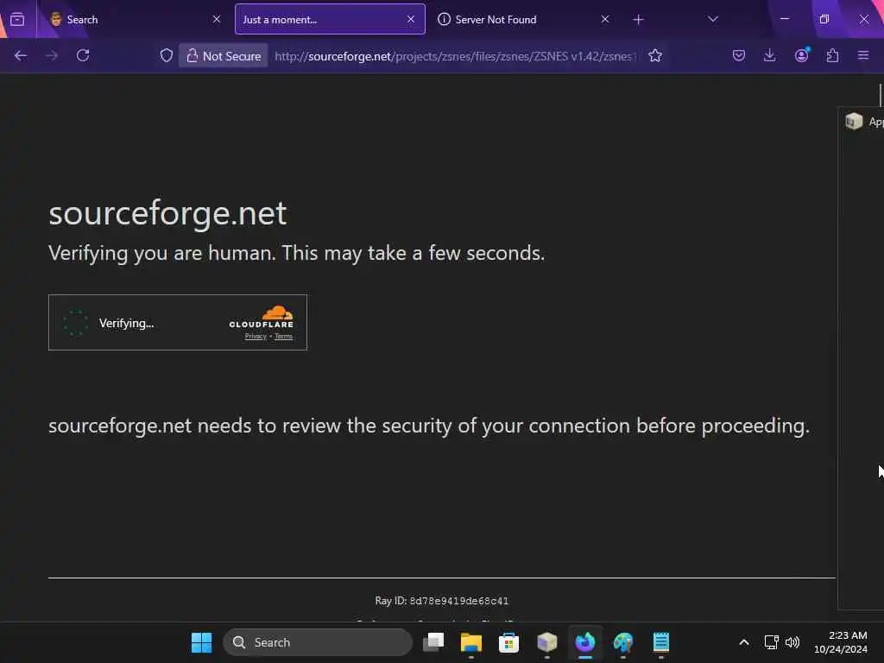Click the Verifying... spinner
This screenshot has height=663, width=884.
pyautogui.click(x=76, y=323)
